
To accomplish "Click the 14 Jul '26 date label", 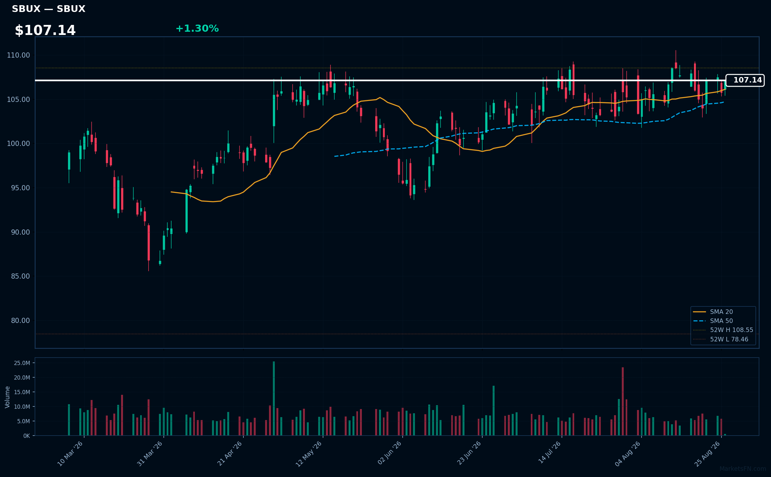I will (549, 452).
